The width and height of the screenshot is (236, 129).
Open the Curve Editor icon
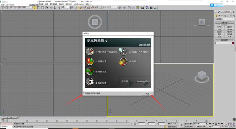click(134, 8)
